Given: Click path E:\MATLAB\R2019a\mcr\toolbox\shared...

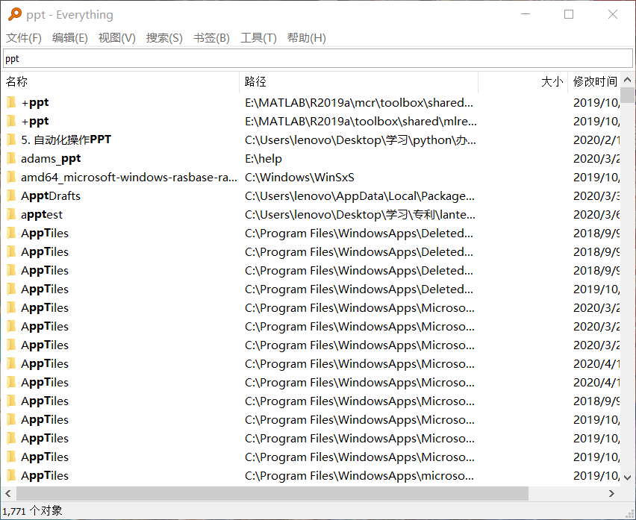Looking at the screenshot, I should tap(359, 102).
